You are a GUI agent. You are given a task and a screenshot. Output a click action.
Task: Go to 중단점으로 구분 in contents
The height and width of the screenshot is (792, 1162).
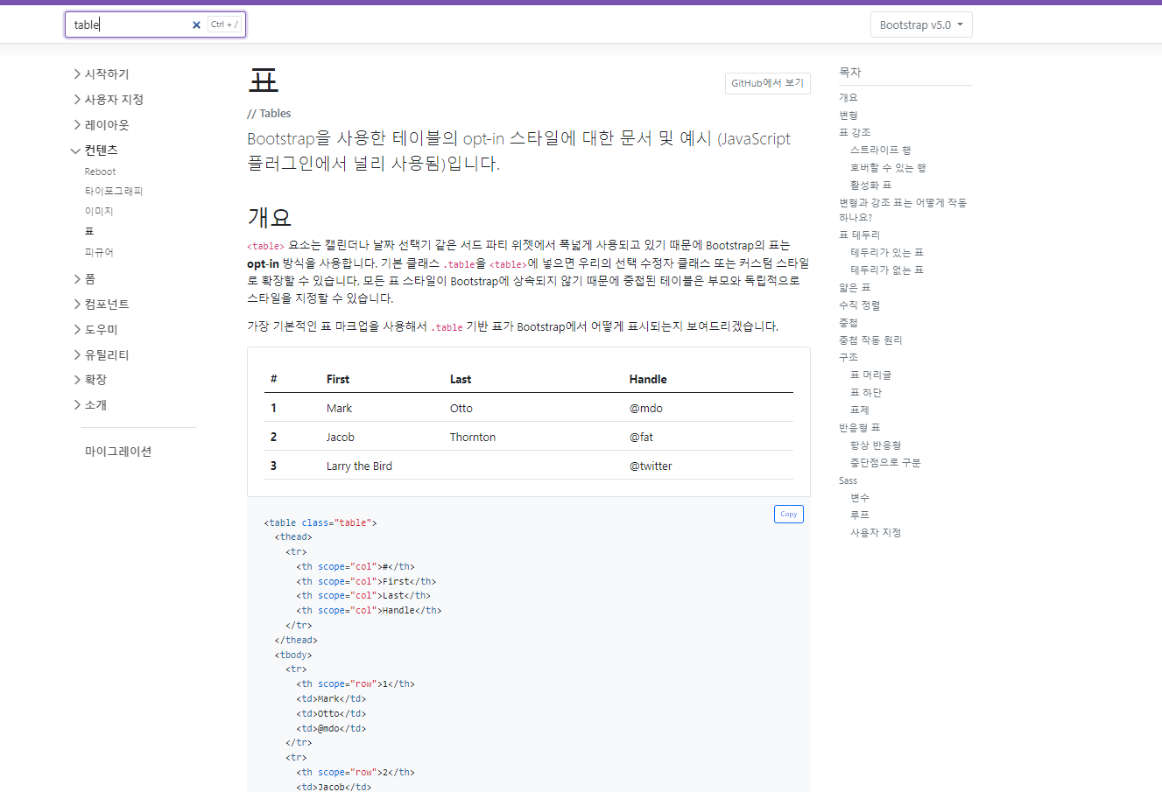point(885,463)
